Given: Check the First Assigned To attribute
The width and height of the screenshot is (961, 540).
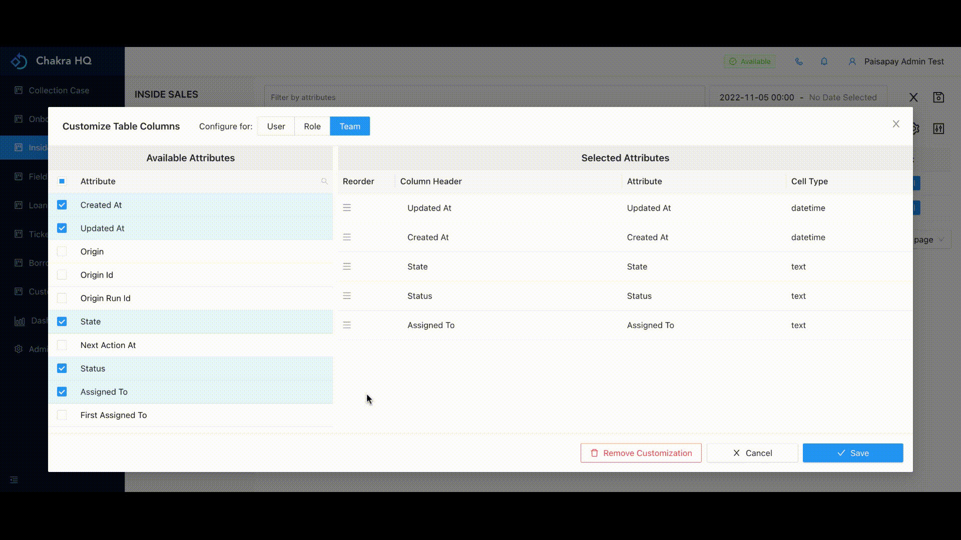Looking at the screenshot, I should [x=62, y=415].
